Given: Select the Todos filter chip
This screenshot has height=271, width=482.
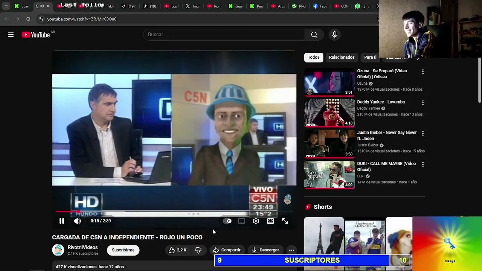Looking at the screenshot, I should (314, 57).
